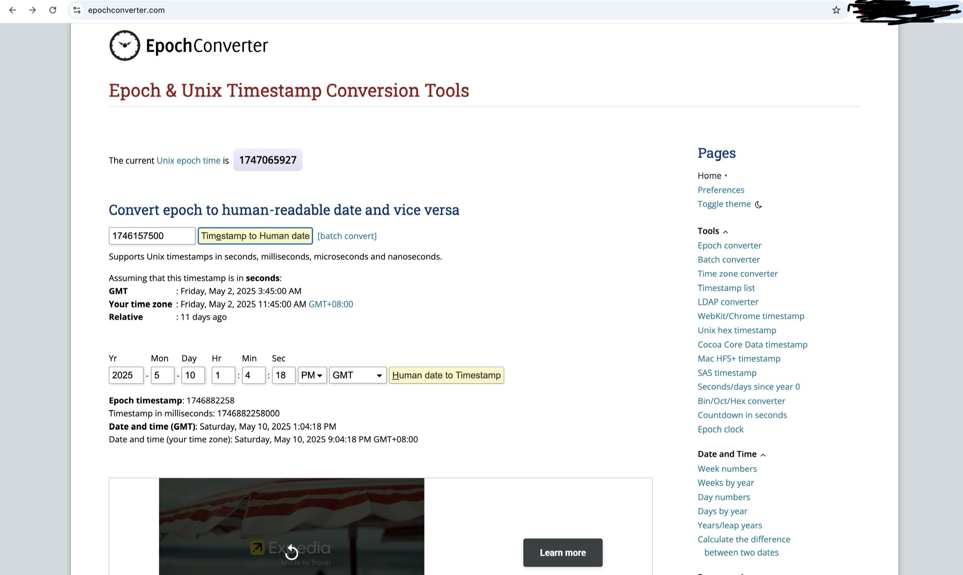Toggle theme via the sidebar link

click(724, 204)
